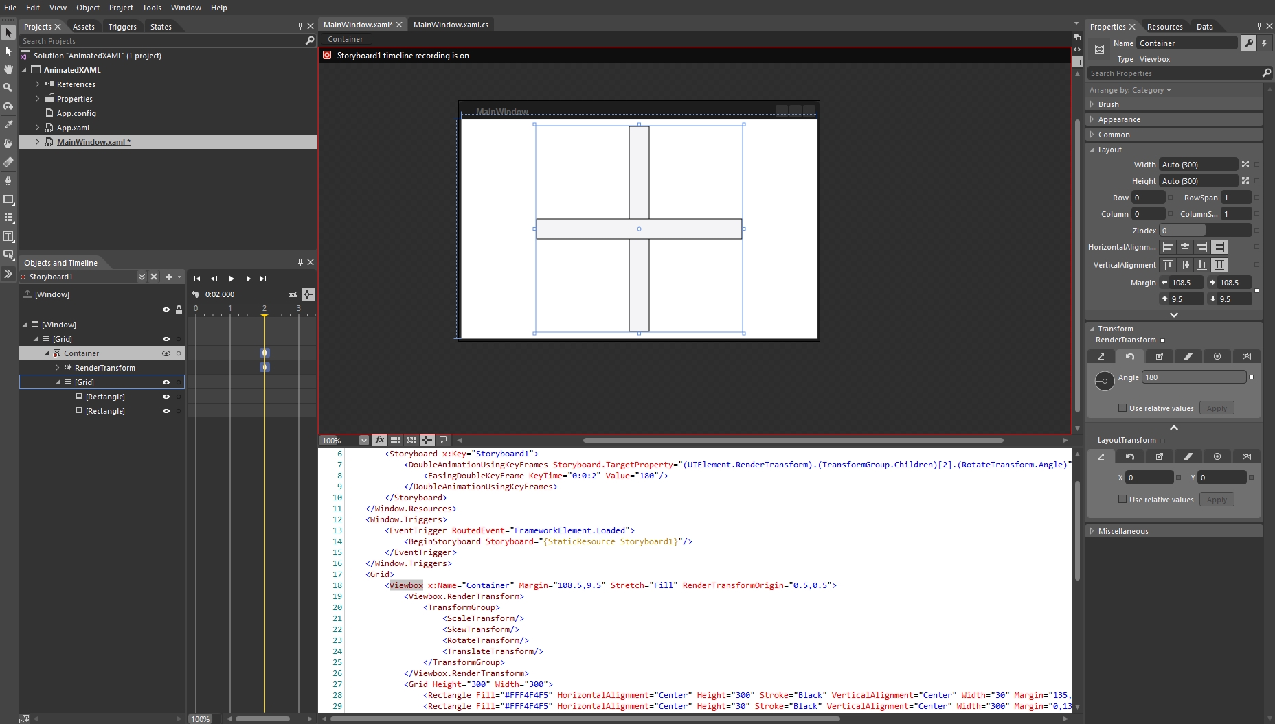Click Apply next to Use relative values
This screenshot has height=724, width=1275.
pos(1217,408)
